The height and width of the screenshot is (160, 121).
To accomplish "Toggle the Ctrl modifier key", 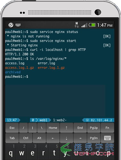I will click(x=26, y=138).
